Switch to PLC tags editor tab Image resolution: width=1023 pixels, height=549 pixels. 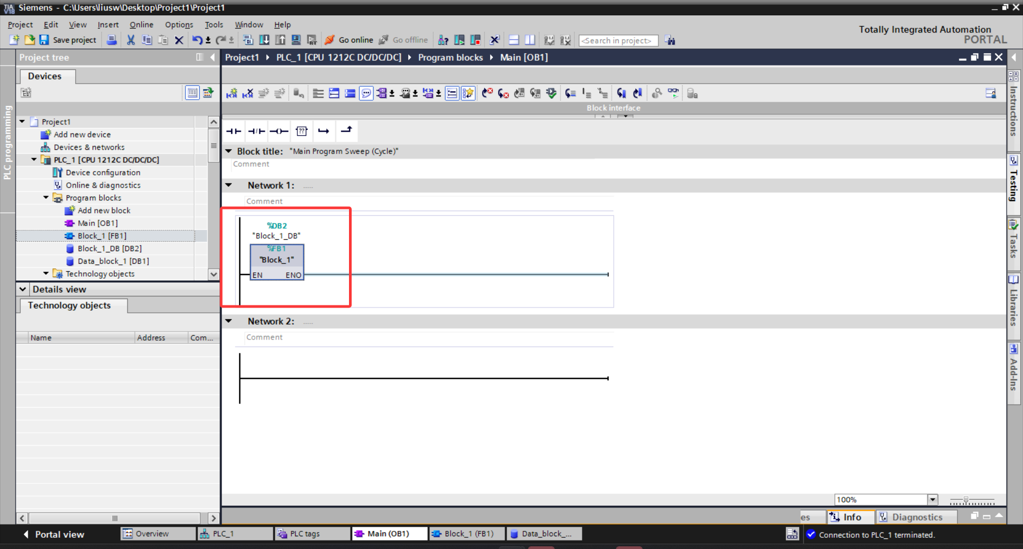312,534
